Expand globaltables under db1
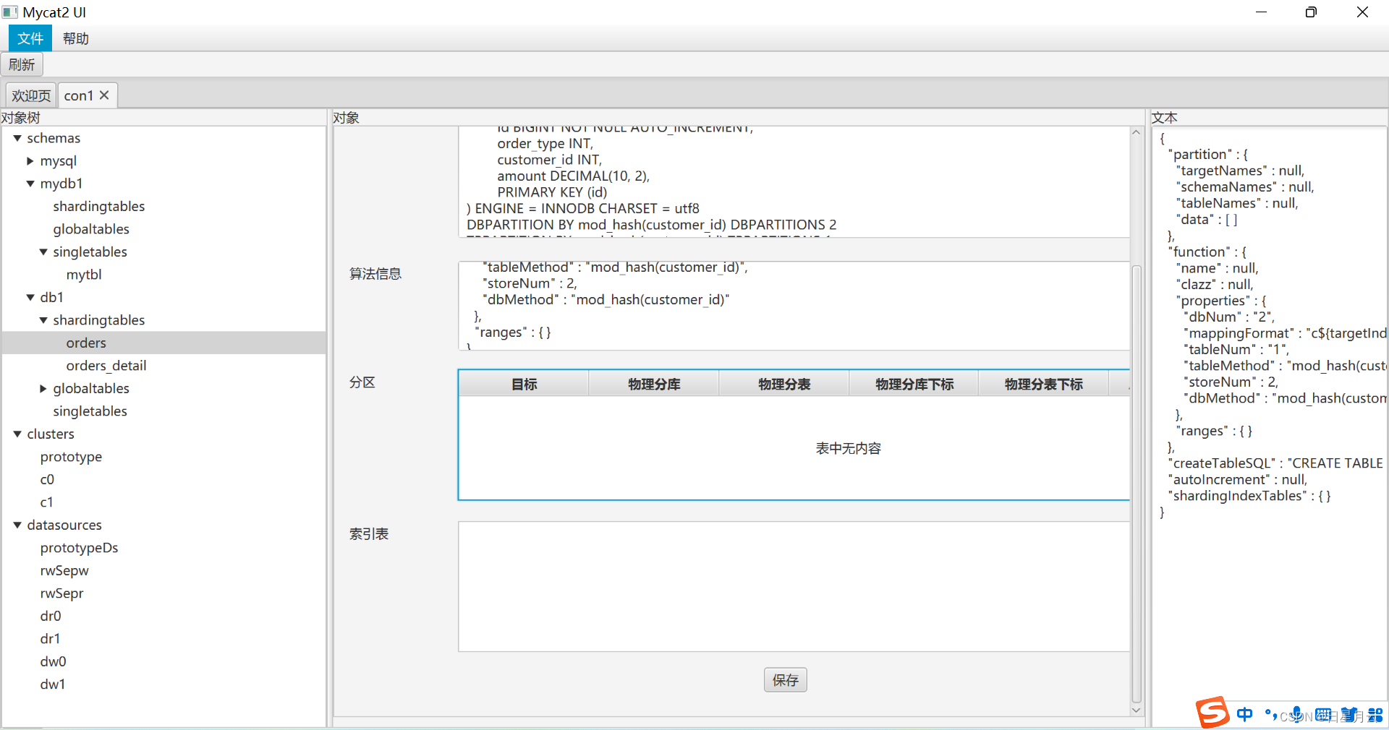The height and width of the screenshot is (730, 1389). pos(43,389)
